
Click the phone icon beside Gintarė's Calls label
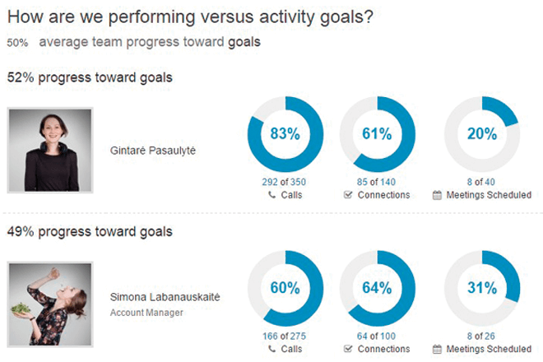(x=272, y=195)
